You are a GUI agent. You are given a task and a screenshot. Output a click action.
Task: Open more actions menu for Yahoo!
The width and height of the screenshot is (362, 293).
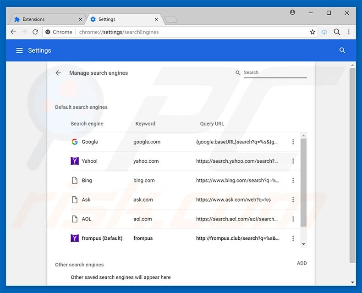coord(293,161)
